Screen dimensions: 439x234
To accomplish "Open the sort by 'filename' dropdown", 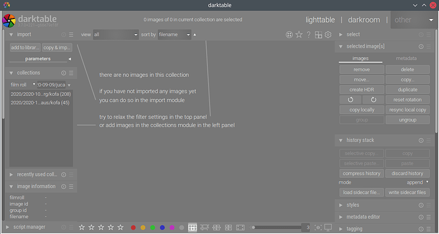I will 174,34.
